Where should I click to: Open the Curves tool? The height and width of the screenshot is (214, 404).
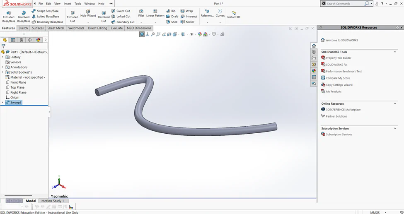click(220, 13)
